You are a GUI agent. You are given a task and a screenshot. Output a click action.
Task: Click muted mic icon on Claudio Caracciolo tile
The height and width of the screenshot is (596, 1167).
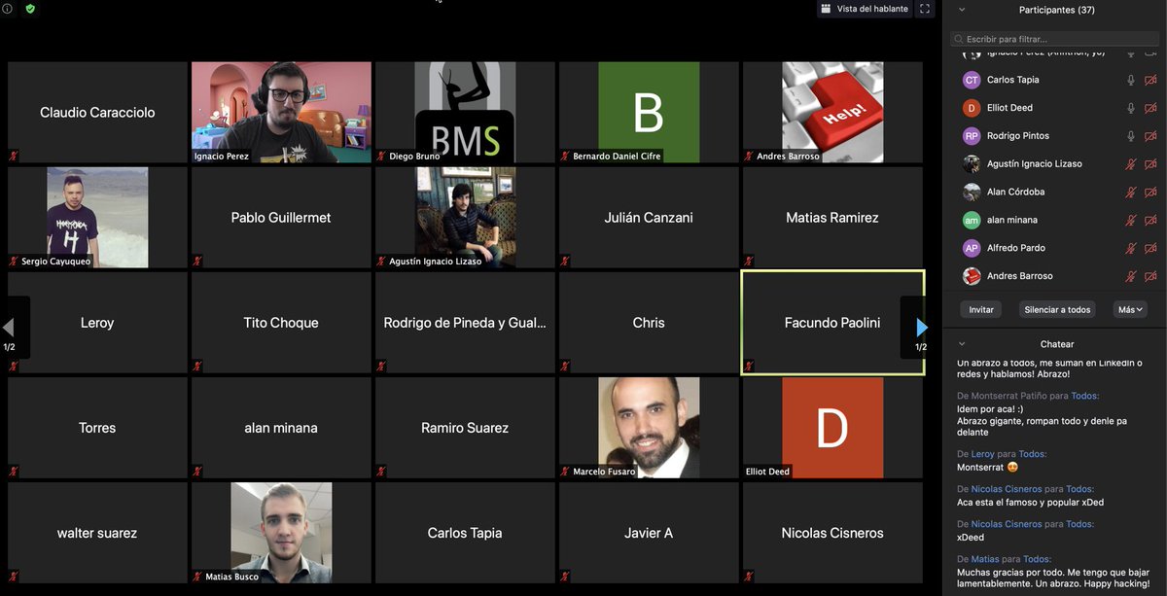pyautogui.click(x=14, y=156)
